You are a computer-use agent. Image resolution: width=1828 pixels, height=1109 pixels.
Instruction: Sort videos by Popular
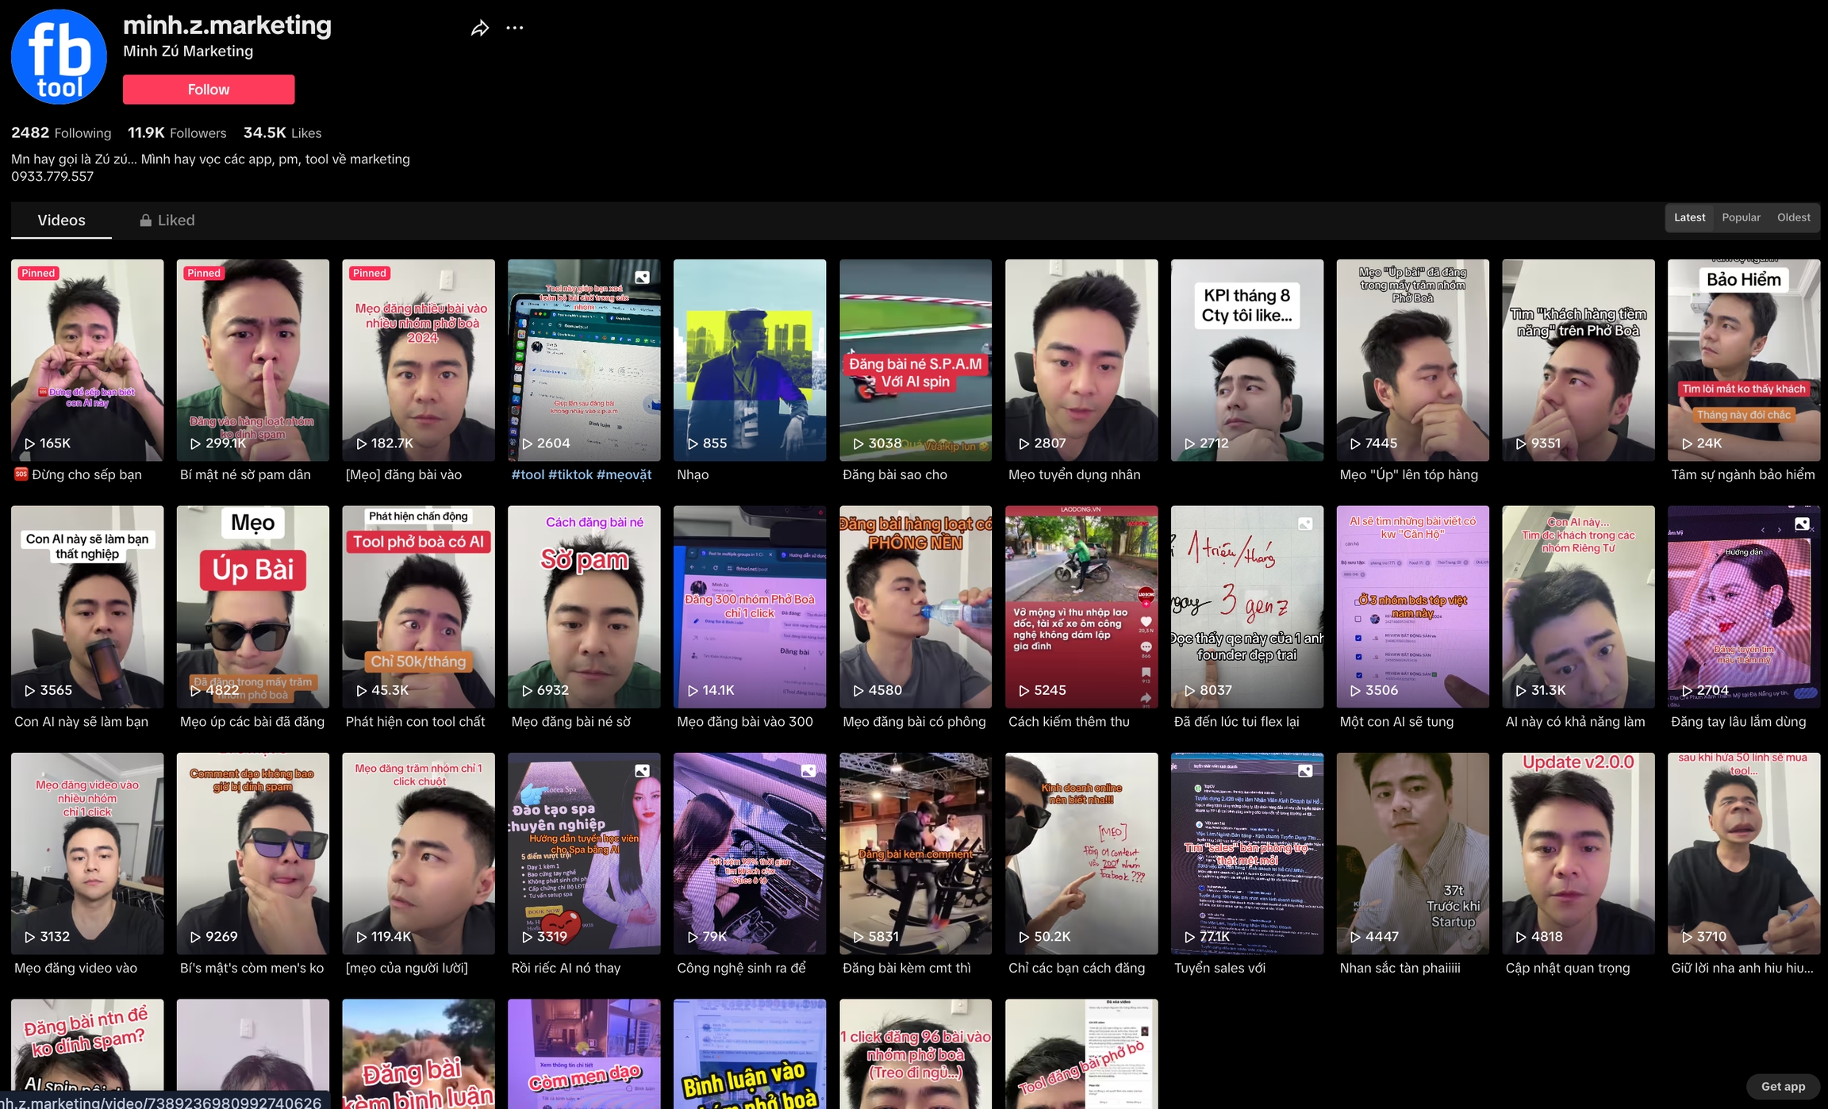pyautogui.click(x=1741, y=217)
